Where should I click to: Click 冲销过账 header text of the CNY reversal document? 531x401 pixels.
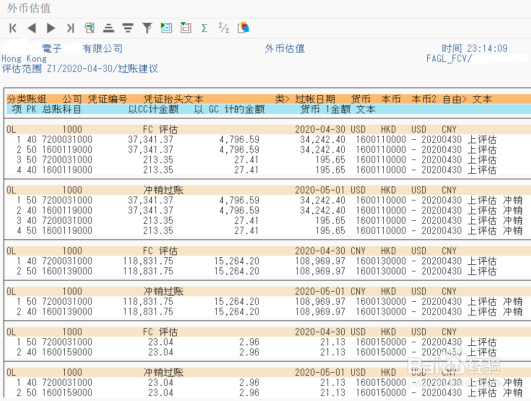(x=163, y=292)
